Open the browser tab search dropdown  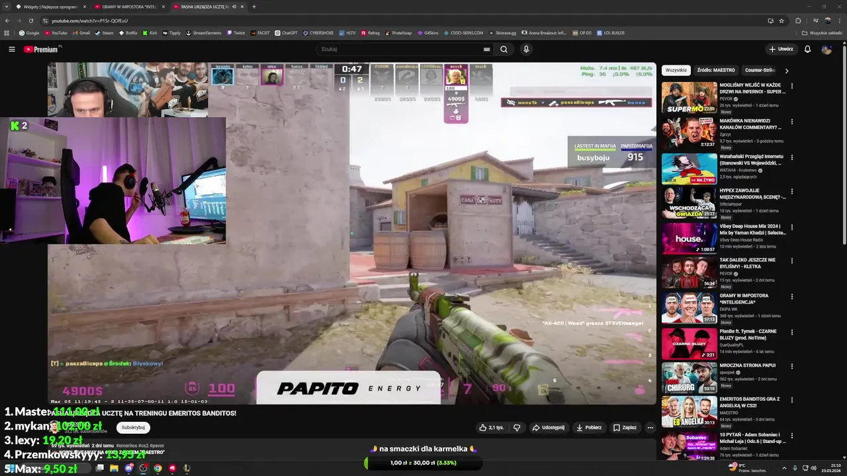pyautogui.click(x=7, y=7)
